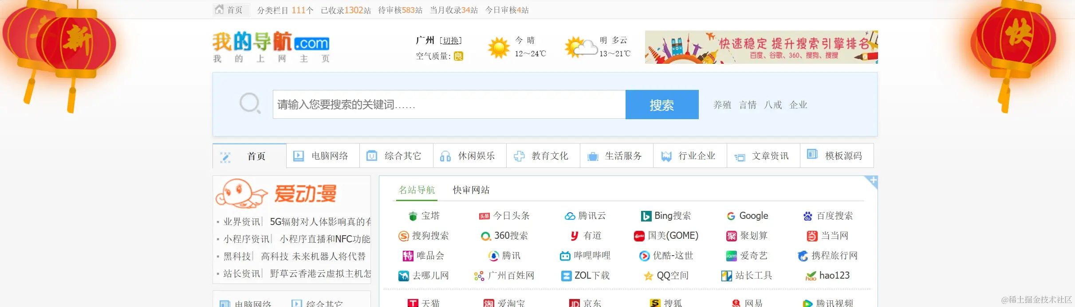Open the 站长工具 site link

click(747, 276)
